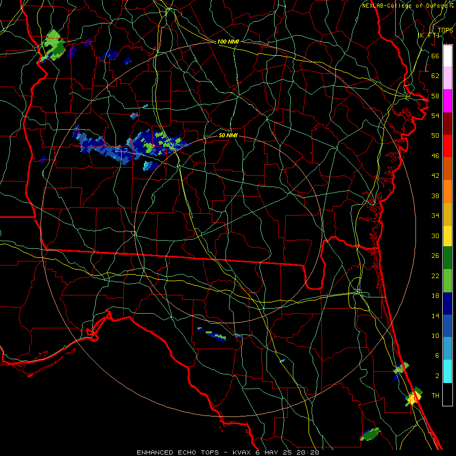Pick the navy blue legend swatch
The image size is (456, 456).
click(x=447, y=303)
